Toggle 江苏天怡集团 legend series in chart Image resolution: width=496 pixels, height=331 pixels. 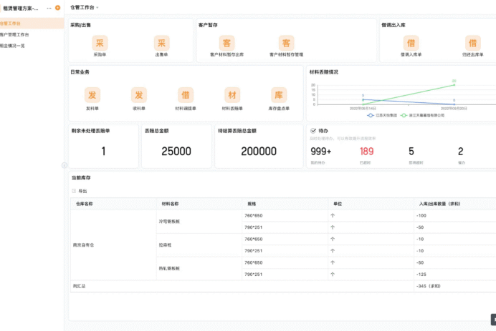382,116
